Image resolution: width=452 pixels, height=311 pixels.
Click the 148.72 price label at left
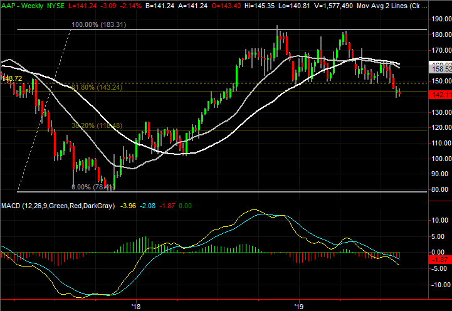(11, 78)
